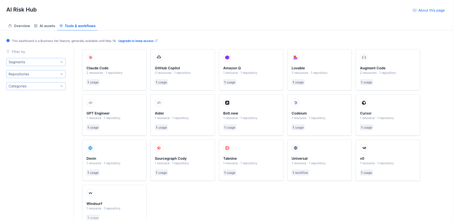
Task: Open the Claude Code card title
Action: (x=98, y=68)
